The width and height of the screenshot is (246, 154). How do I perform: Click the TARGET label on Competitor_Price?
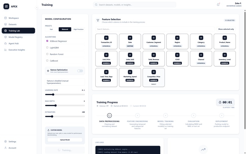pos(154,84)
